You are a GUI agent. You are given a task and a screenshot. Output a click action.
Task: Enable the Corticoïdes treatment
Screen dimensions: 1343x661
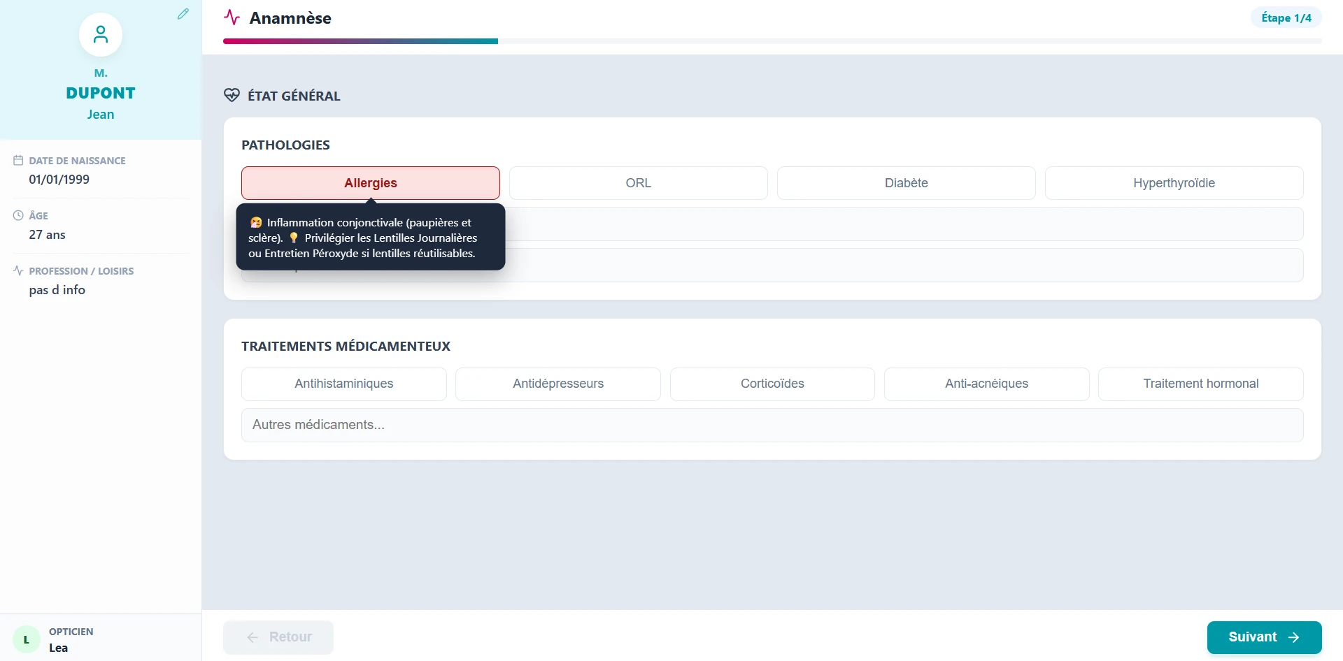(x=772, y=384)
